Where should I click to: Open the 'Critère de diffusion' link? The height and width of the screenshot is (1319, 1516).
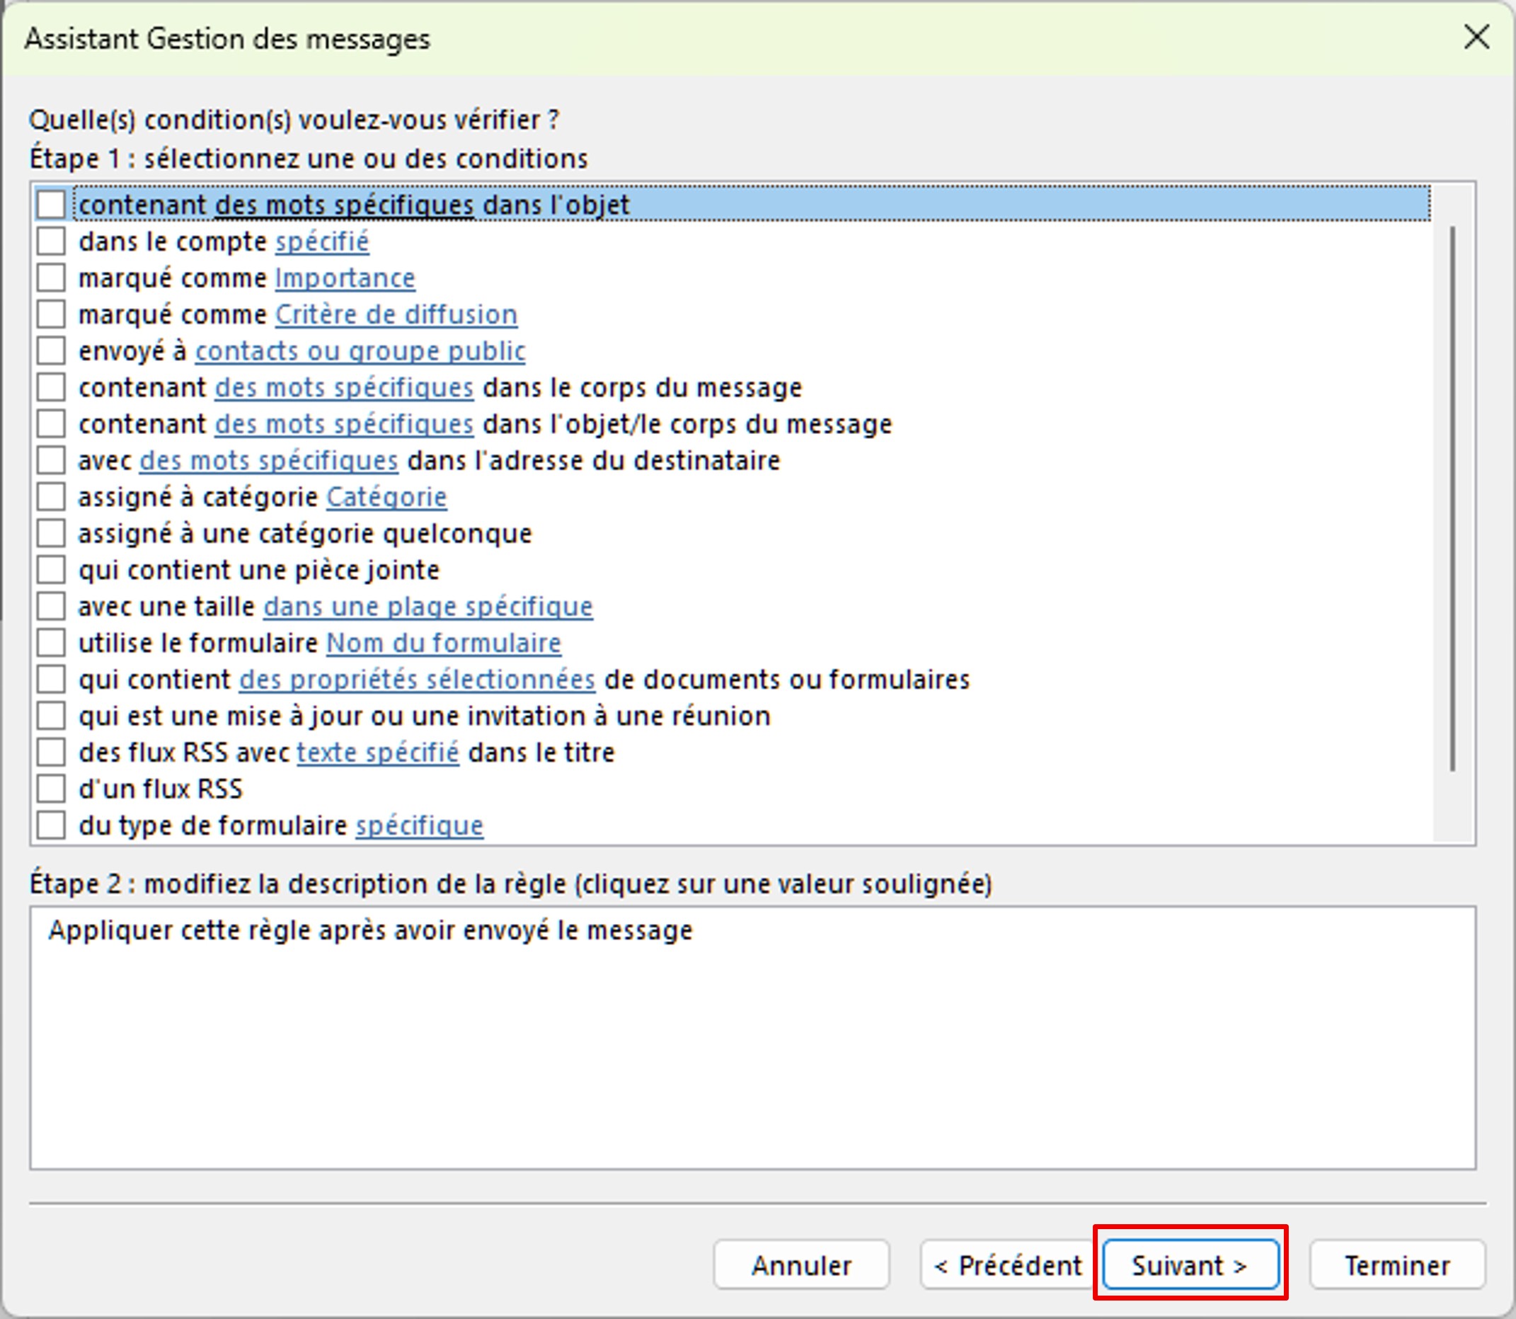coord(396,314)
